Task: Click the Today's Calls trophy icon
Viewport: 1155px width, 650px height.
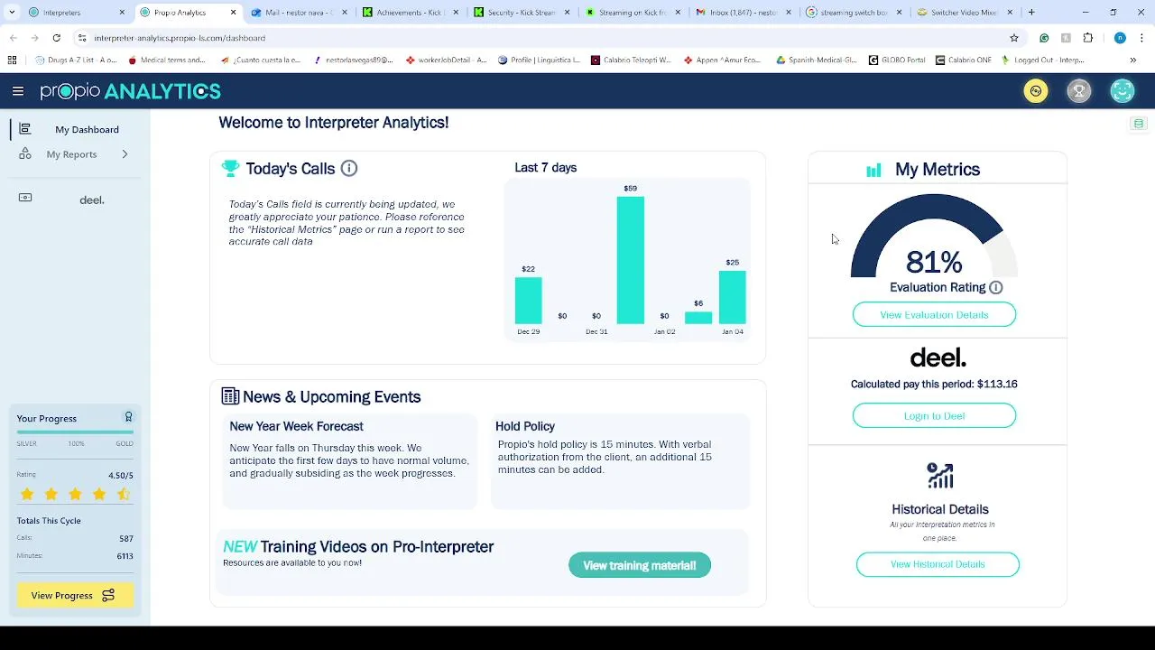Action: (230, 168)
